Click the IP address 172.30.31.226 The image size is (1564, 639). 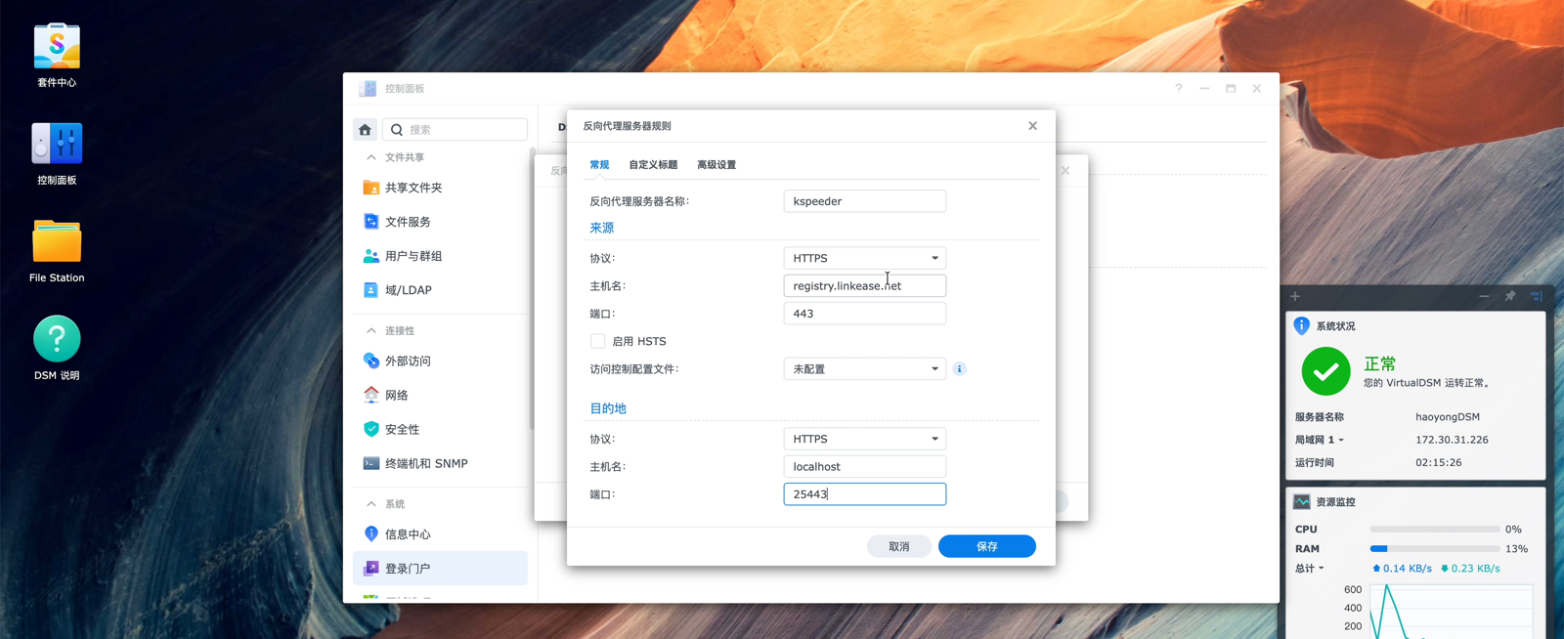1452,440
